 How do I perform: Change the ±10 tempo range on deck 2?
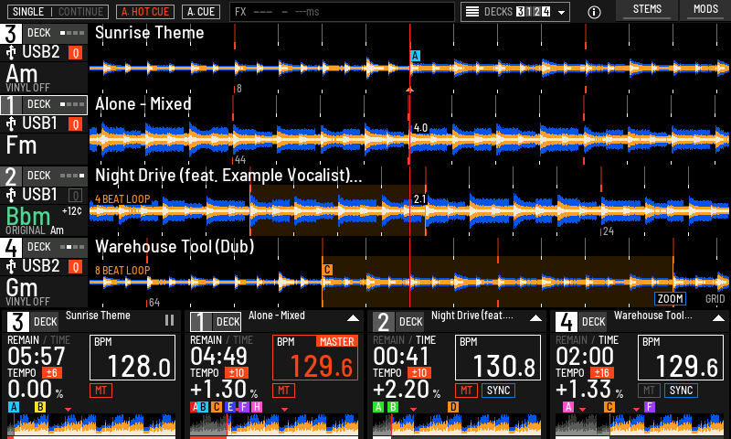(419, 373)
